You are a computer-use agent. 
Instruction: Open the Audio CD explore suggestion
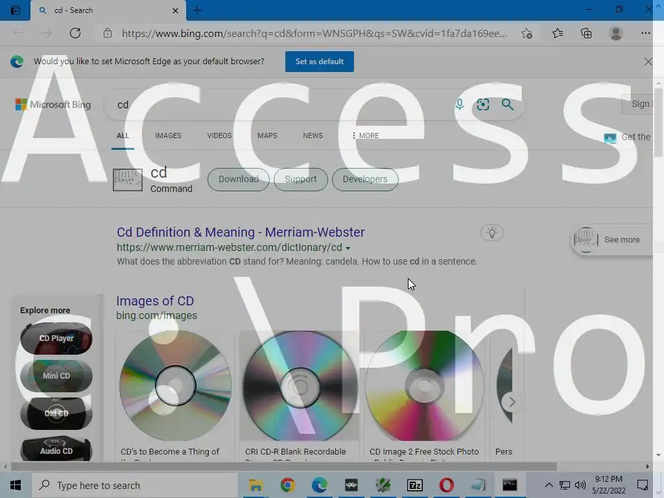56,449
